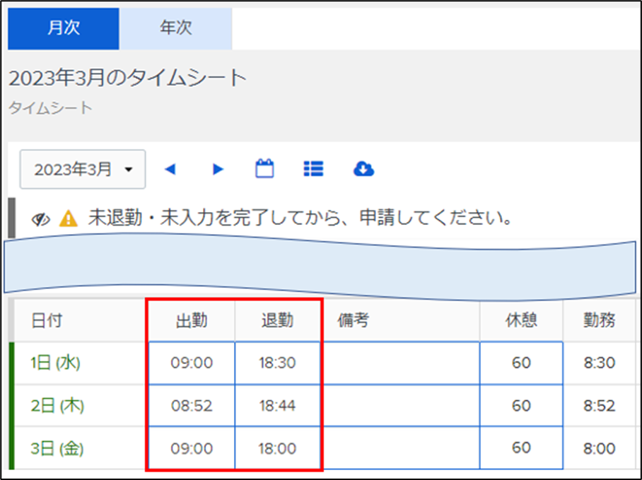
Task: Click the 日付 column header
Action: (x=46, y=320)
